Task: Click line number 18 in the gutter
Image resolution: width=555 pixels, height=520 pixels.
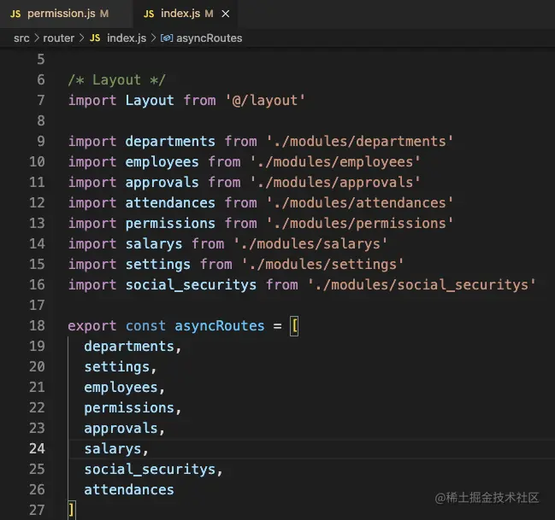Action: click(37, 325)
